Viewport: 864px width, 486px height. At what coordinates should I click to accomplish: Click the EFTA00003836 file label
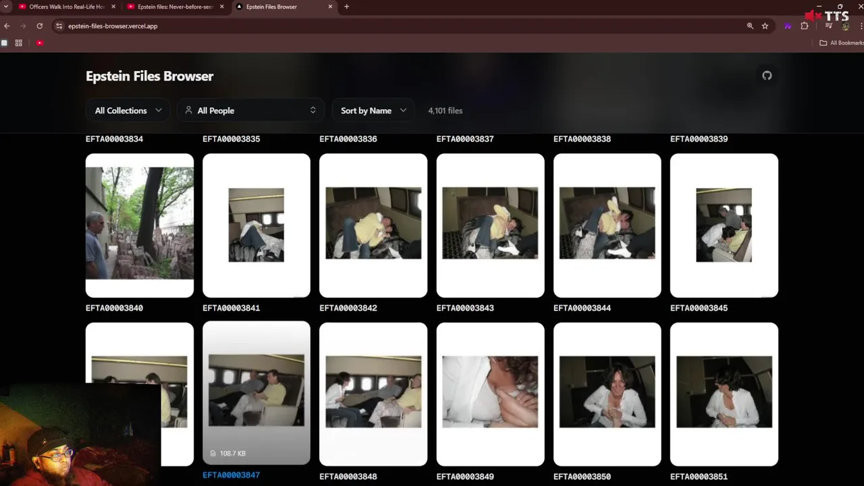coord(348,139)
